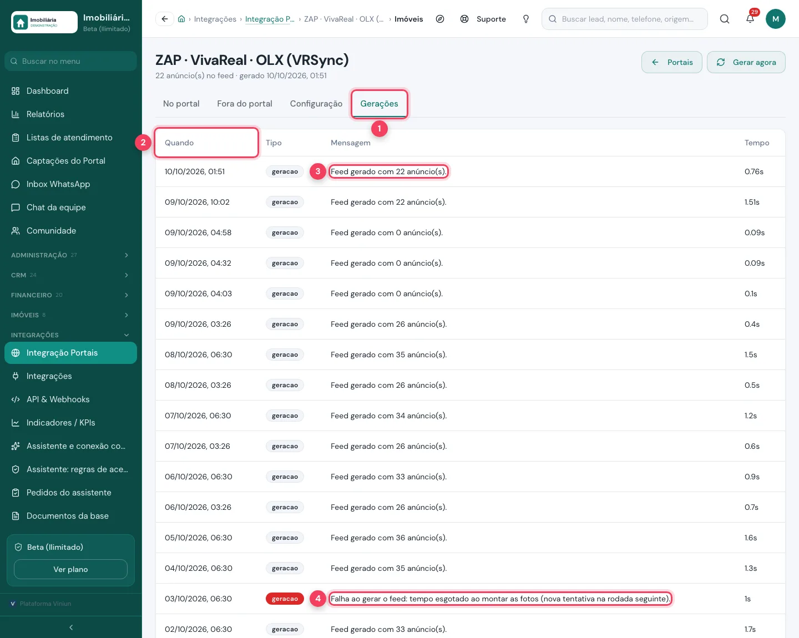799x638 pixels.
Task: Open Pedidos do assistente
Action: point(70,493)
